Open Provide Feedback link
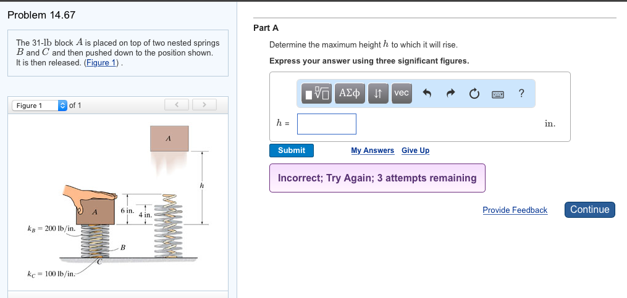Screen dimensions: 627x298 pyautogui.click(x=515, y=210)
